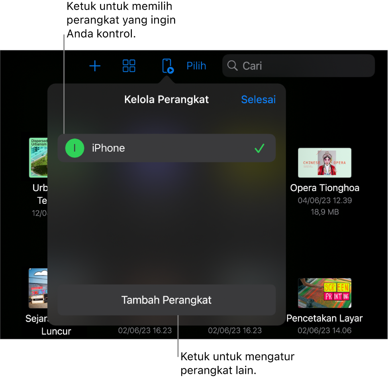Tap Tambah Perangkat button
The width and height of the screenshot is (388, 381).
coord(167,300)
